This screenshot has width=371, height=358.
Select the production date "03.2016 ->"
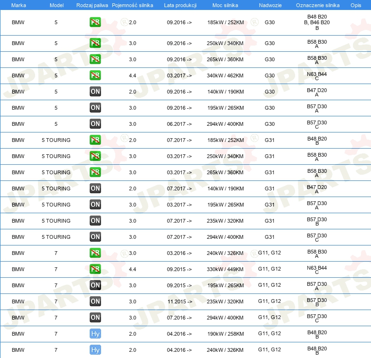coord(179,253)
